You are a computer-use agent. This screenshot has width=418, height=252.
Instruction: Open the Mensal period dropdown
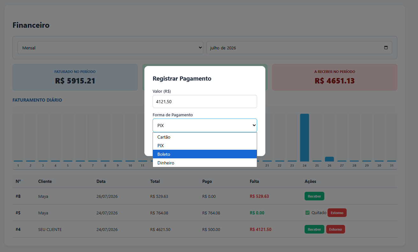coord(110,48)
